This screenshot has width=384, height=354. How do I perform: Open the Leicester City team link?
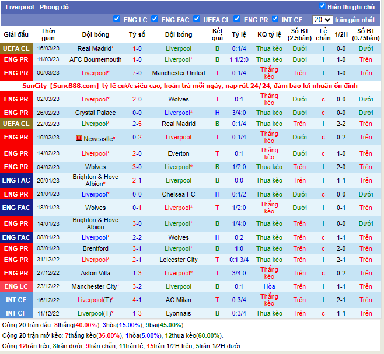click(178, 260)
